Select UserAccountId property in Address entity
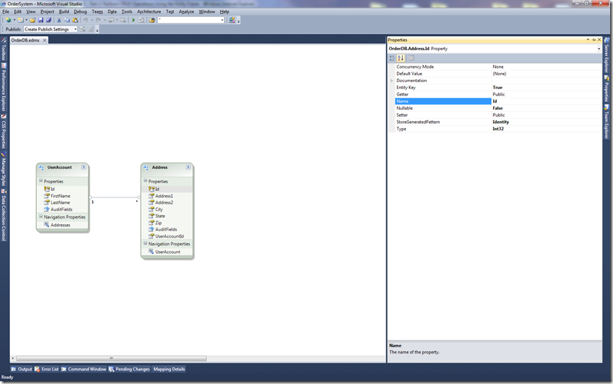This screenshot has height=384, width=613. coord(169,236)
